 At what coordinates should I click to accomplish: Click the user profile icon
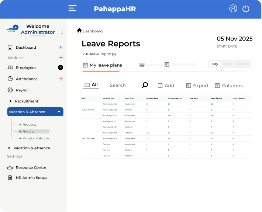(x=233, y=8)
